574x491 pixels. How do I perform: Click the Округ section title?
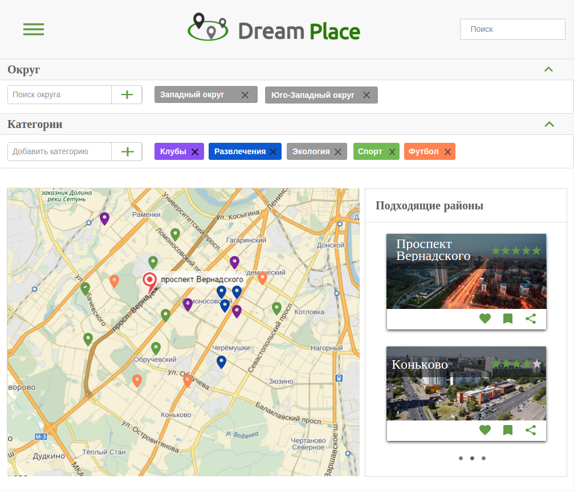tap(24, 70)
